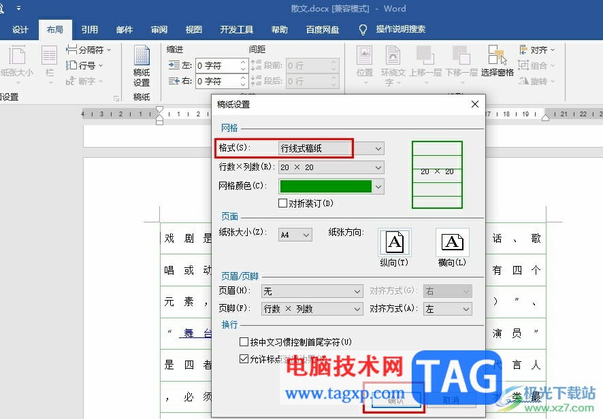
Task: Toggle 按中文习惯控制首尾字符 checkbox
Action: [x=244, y=341]
